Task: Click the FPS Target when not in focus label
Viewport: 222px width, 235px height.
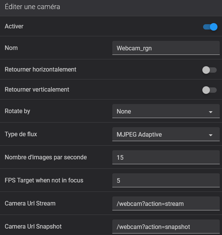Action: 44,180
